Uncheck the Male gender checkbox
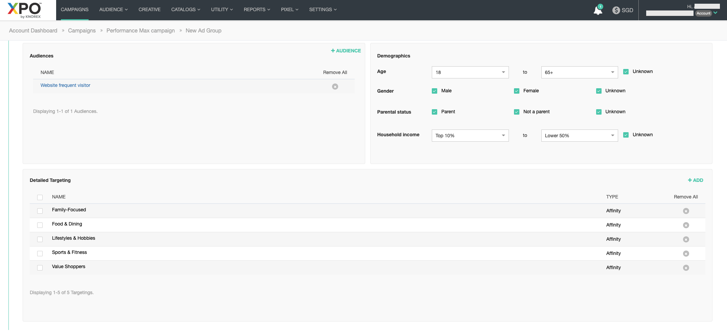 tap(435, 91)
